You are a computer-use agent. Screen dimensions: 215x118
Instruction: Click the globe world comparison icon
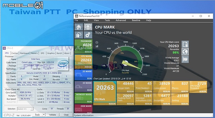click(185, 52)
